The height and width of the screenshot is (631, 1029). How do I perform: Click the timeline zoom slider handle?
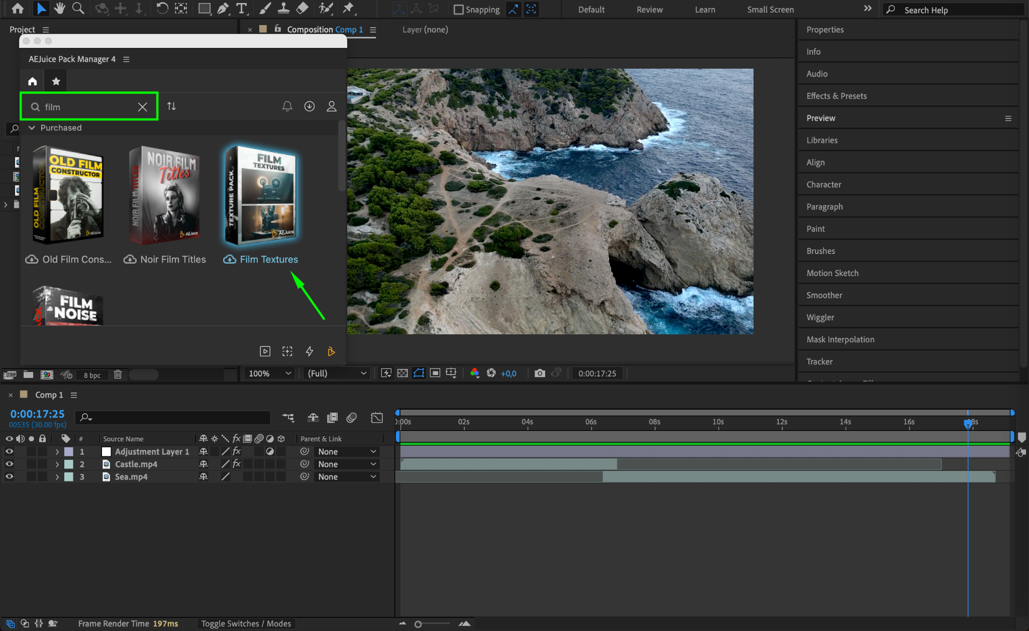[x=418, y=624]
